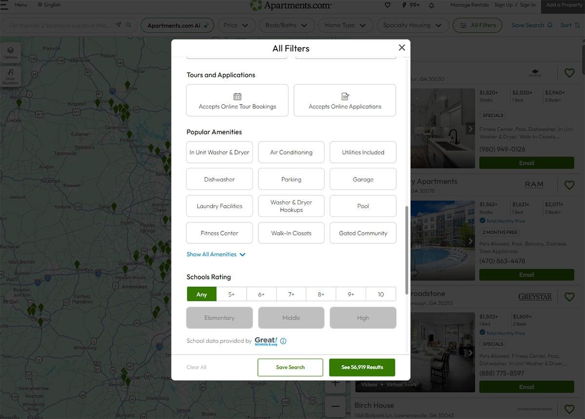585x419 pixels.
Task: Toggle Accepts Online Tour Bookings filter
Action: (237, 100)
